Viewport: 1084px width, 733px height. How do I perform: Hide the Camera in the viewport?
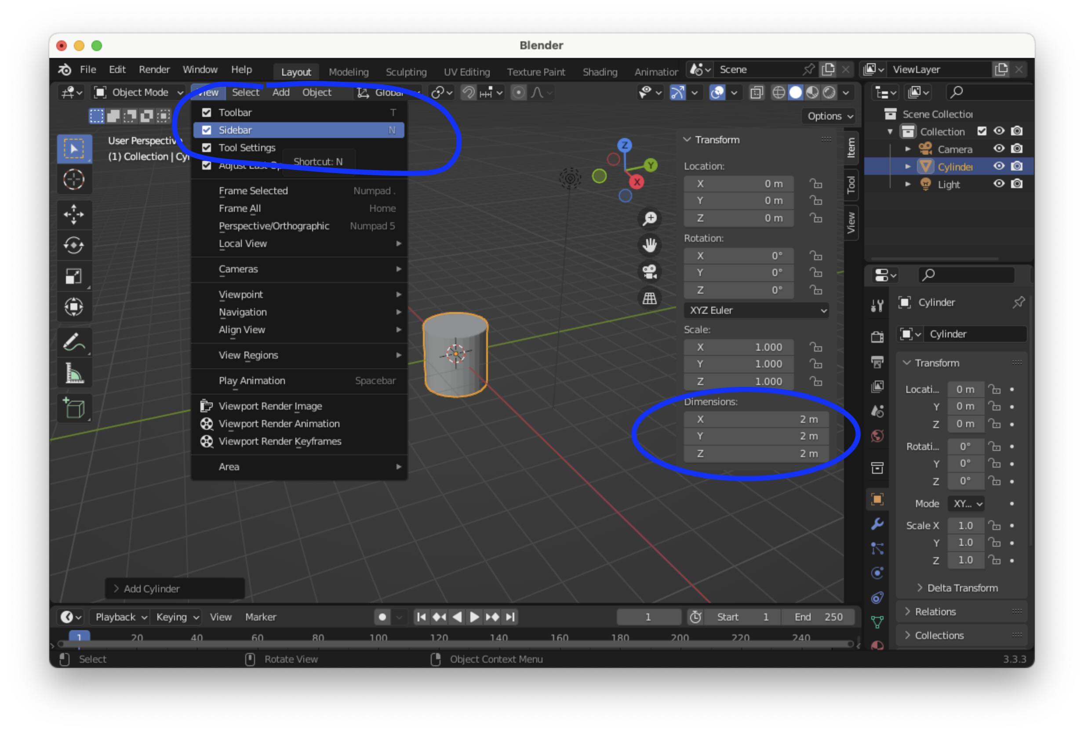tap(999, 148)
